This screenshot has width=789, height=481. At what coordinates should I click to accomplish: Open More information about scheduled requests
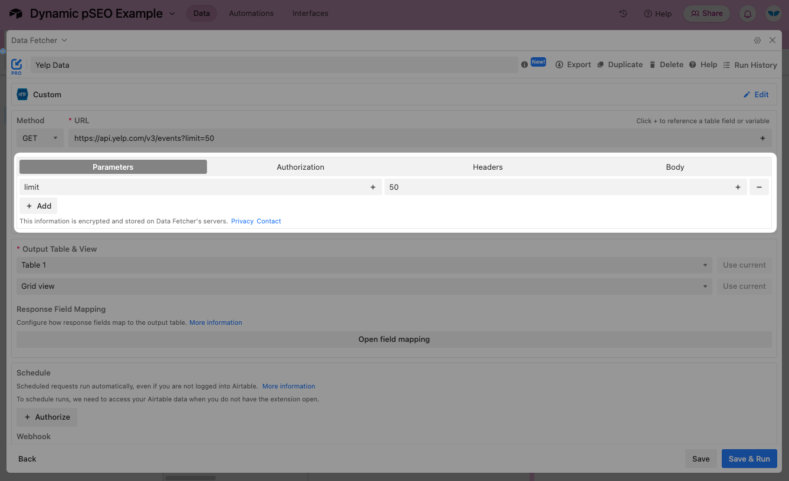[x=289, y=386]
